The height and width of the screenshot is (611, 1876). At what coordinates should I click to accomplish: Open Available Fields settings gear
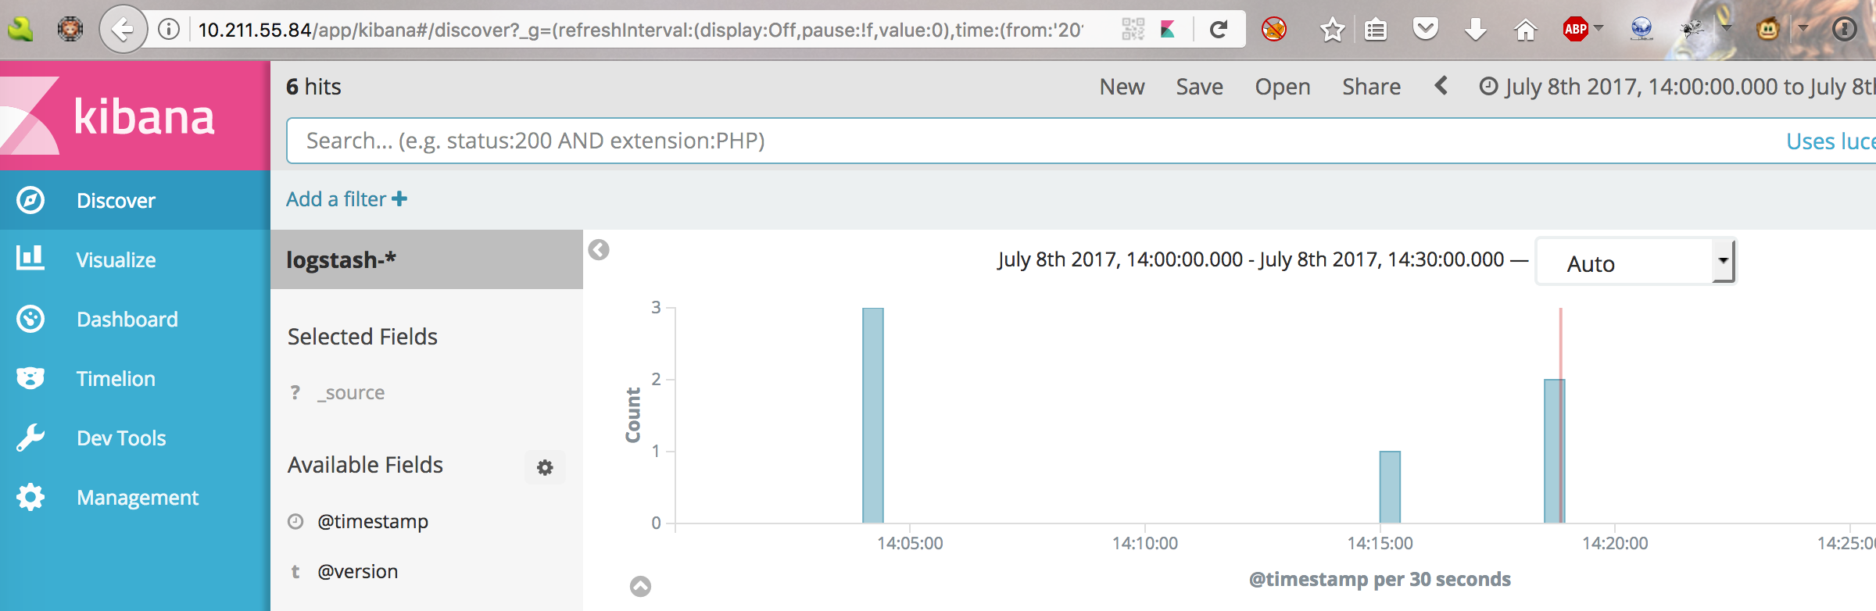coord(545,467)
